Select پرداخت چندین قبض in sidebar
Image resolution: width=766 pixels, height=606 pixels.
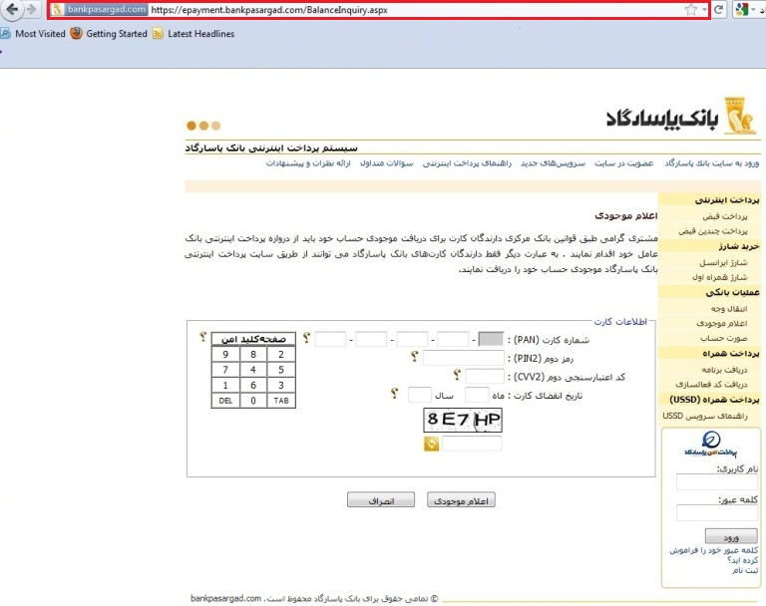pyautogui.click(x=713, y=230)
